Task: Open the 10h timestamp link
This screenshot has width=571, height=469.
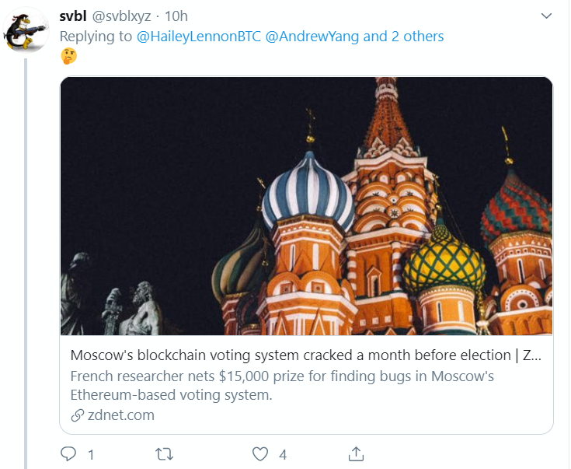Action: 176,16
